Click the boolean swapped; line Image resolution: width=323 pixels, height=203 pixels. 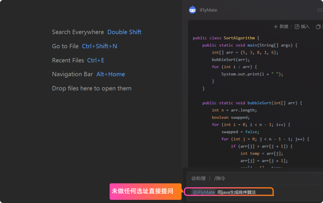point(231,117)
